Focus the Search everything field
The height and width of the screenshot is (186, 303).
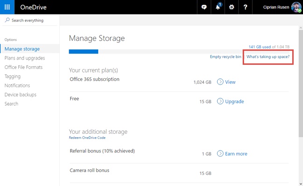(30, 20)
